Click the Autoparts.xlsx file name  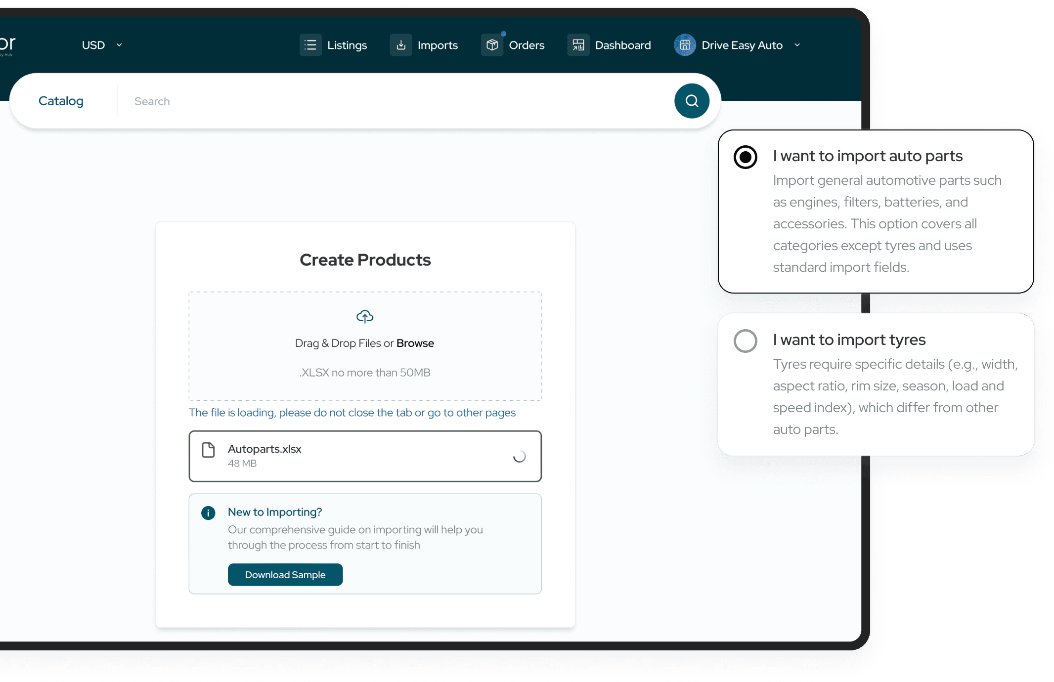pyautogui.click(x=264, y=449)
